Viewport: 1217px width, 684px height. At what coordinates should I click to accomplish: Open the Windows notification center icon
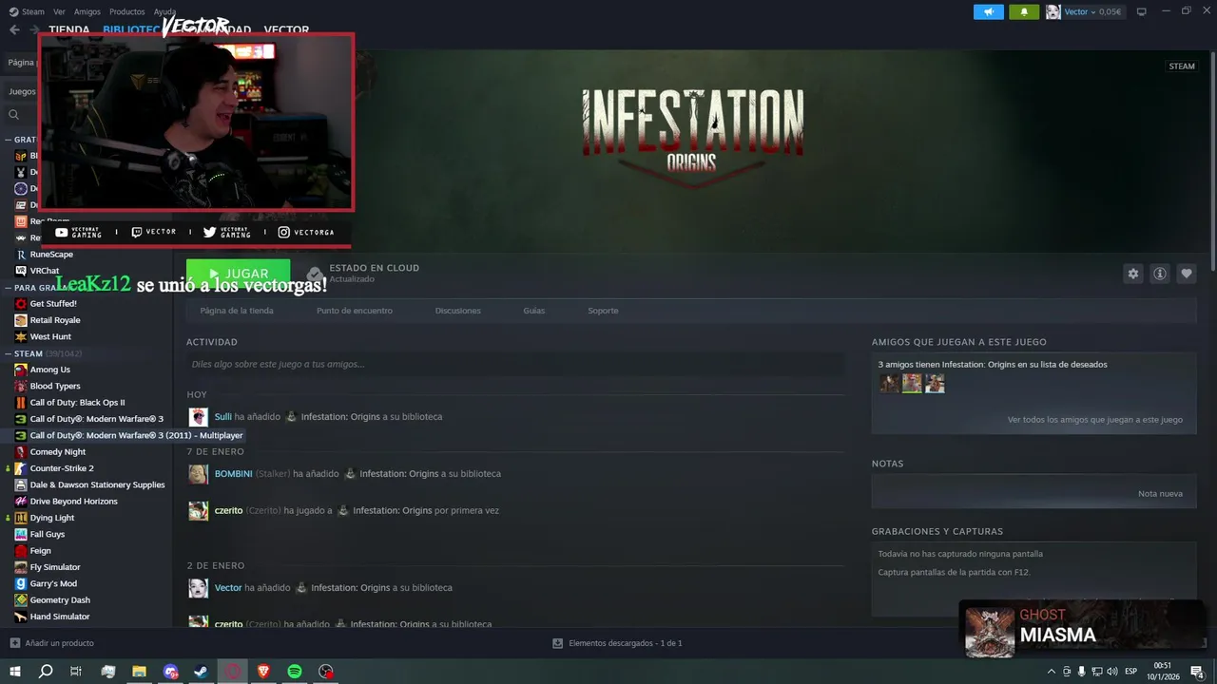coord(1197,672)
